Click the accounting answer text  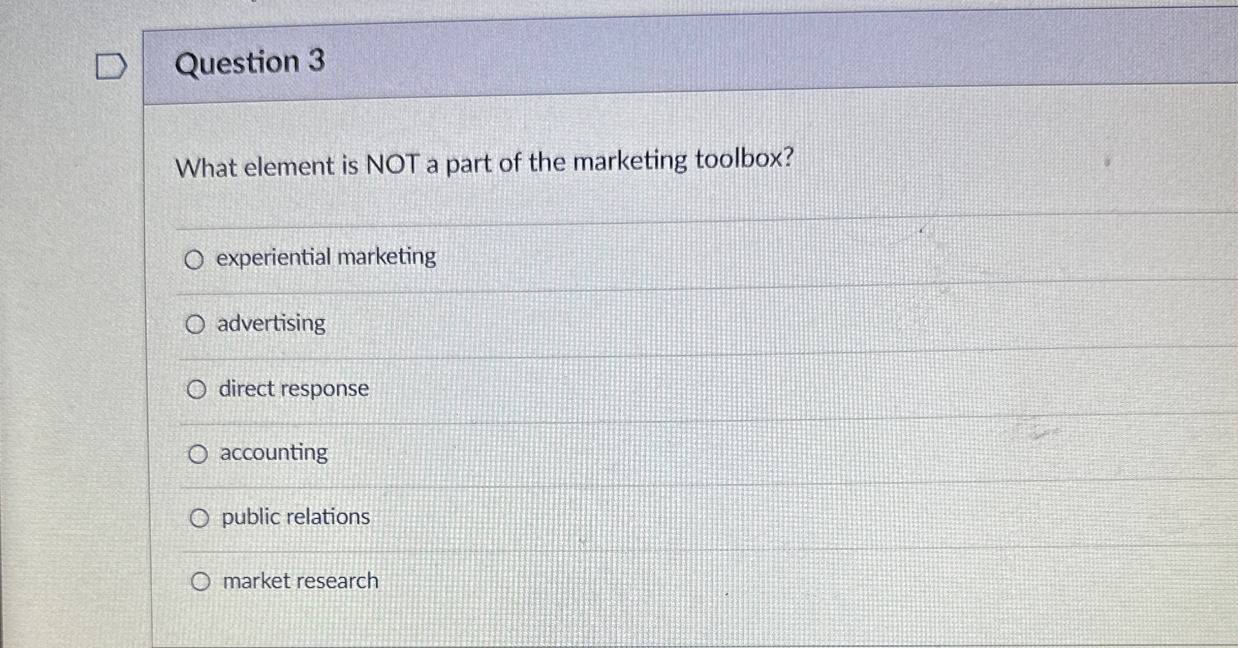(x=273, y=453)
